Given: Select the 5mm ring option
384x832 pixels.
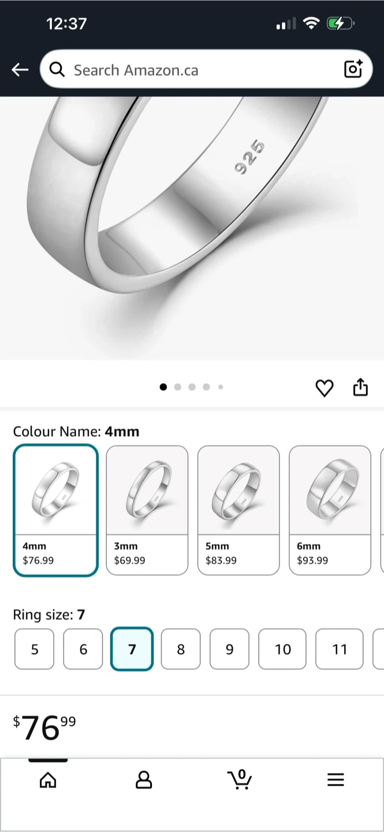Looking at the screenshot, I should [238, 510].
